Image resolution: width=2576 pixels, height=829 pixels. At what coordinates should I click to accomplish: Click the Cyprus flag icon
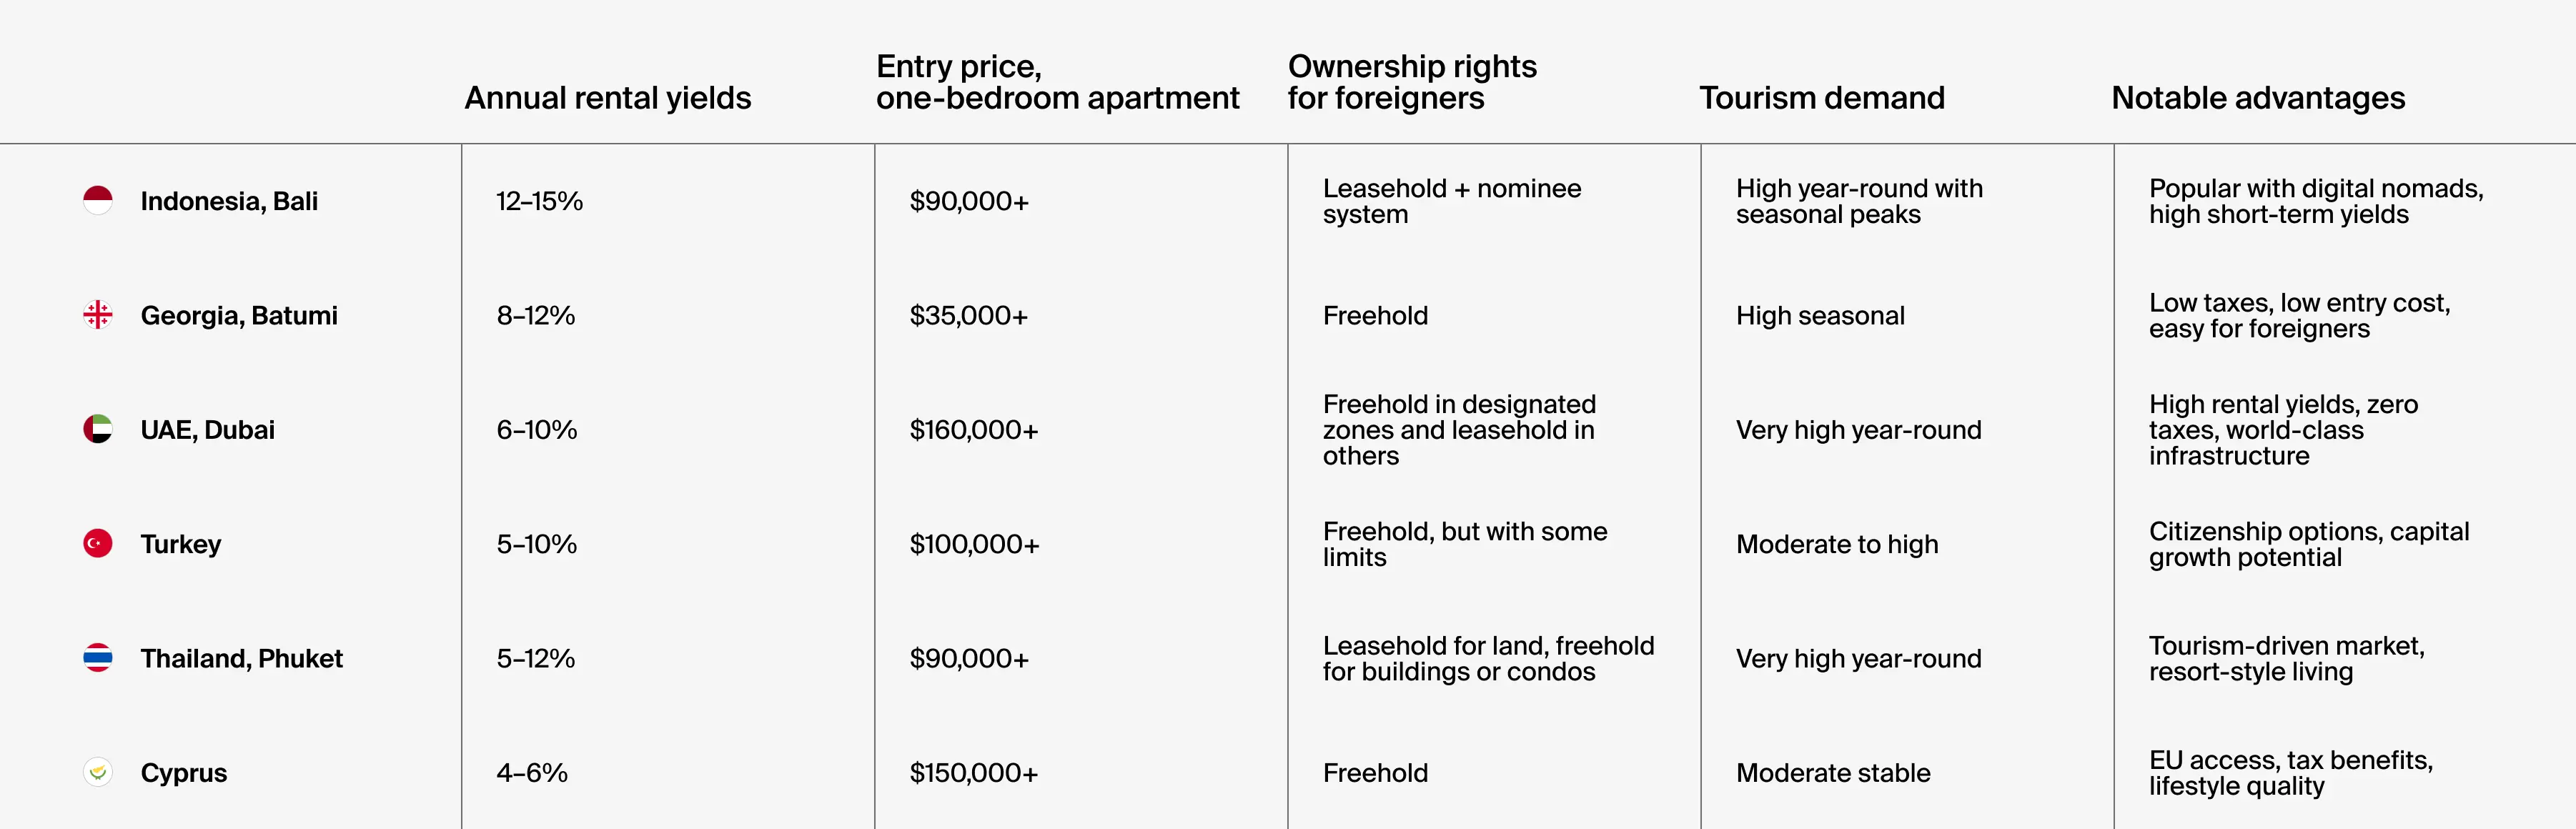tap(98, 772)
